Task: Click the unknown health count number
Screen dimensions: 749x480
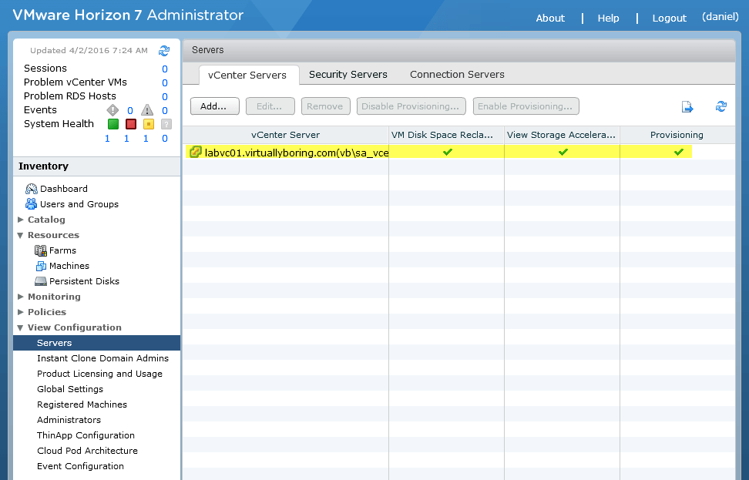Action: click(165, 139)
